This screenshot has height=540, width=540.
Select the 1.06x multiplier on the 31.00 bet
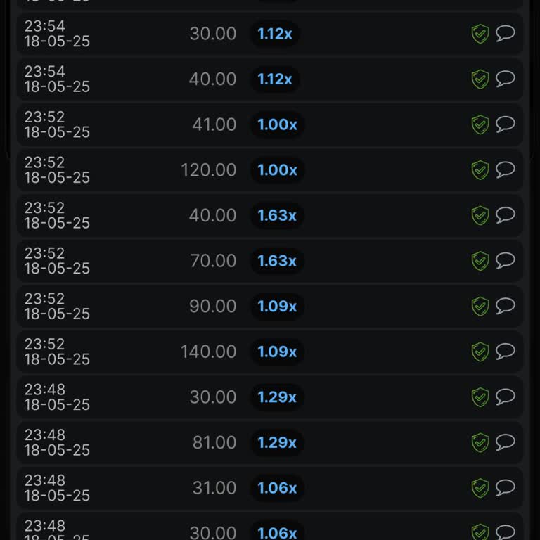277,488
